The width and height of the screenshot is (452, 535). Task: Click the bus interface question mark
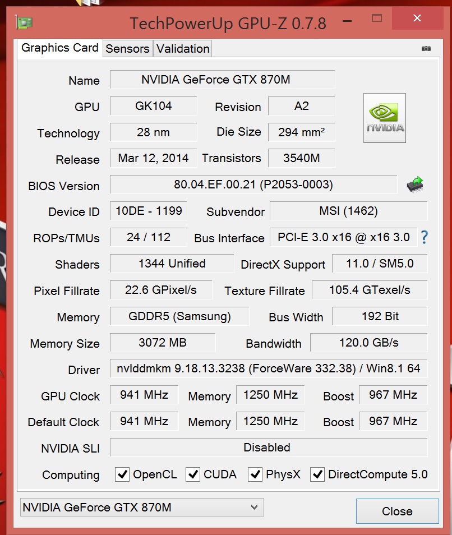tap(425, 237)
